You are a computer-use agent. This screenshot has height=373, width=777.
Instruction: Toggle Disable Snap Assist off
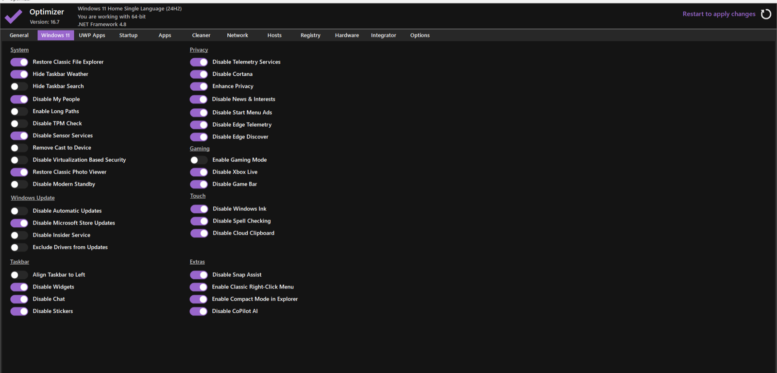pos(199,275)
